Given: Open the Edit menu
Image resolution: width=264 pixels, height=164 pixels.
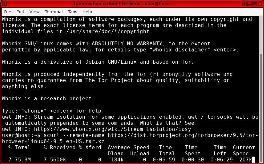Looking at the screenshot, I should (20, 12).
